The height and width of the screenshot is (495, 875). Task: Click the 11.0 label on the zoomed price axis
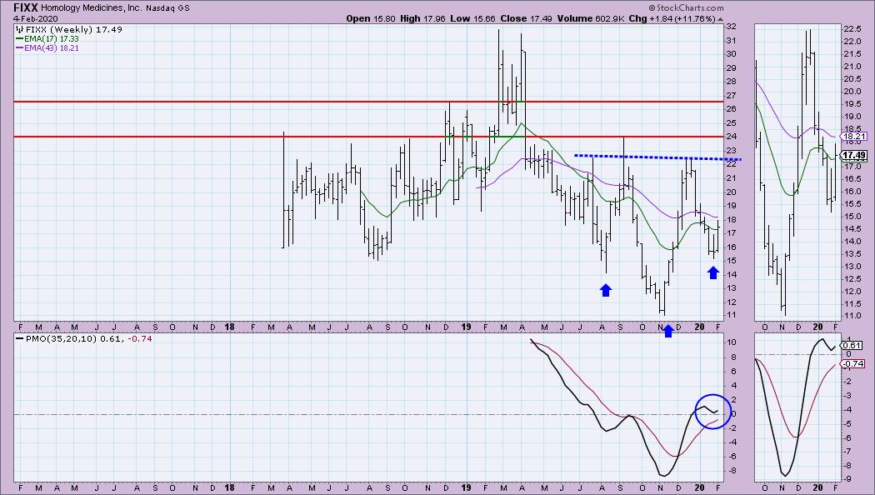[852, 315]
